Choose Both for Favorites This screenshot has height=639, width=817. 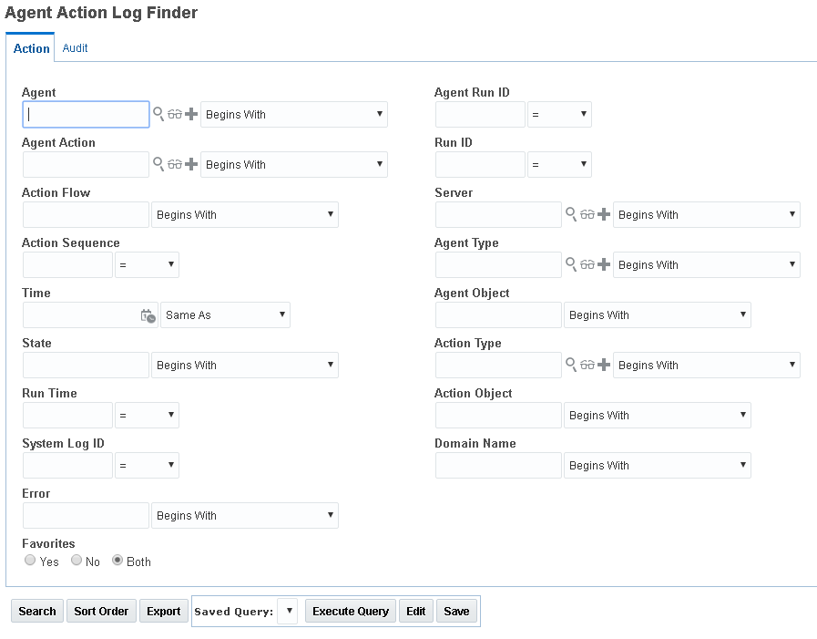117,561
